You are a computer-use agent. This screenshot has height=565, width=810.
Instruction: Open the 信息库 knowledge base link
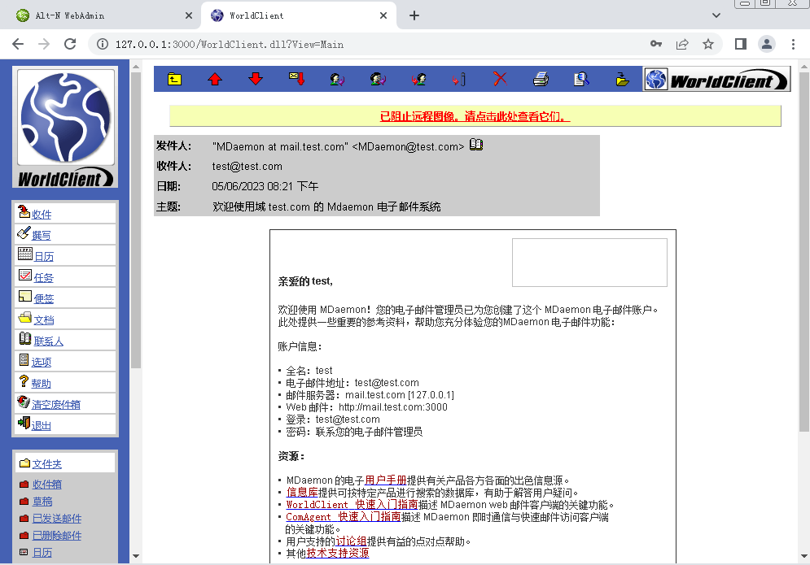pyautogui.click(x=302, y=493)
